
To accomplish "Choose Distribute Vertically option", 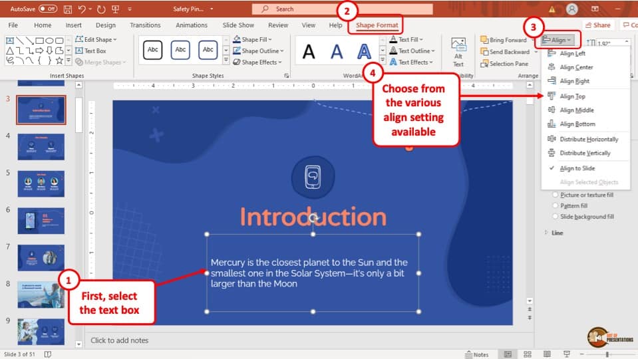I will coord(585,153).
